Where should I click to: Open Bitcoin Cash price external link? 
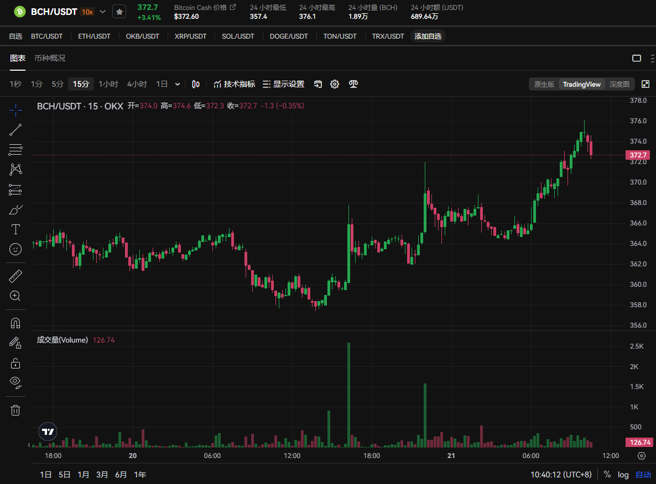point(233,7)
